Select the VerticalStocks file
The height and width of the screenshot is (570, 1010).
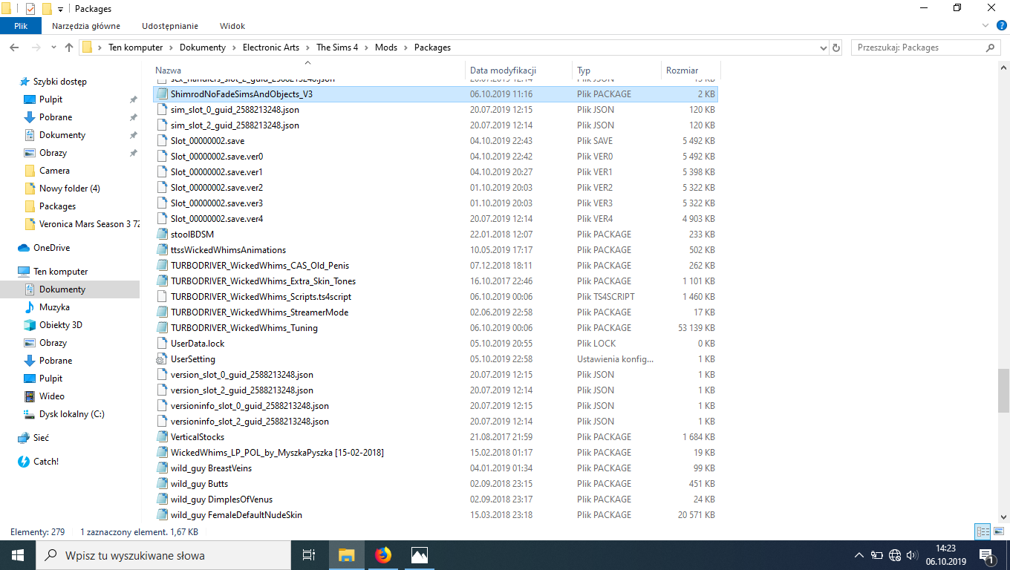[x=435, y=437]
